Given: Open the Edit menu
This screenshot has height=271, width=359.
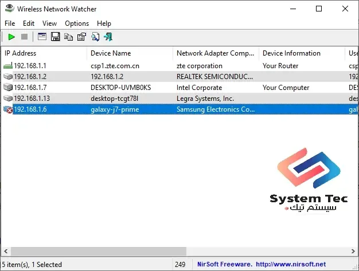Looking at the screenshot, I should (x=29, y=23).
